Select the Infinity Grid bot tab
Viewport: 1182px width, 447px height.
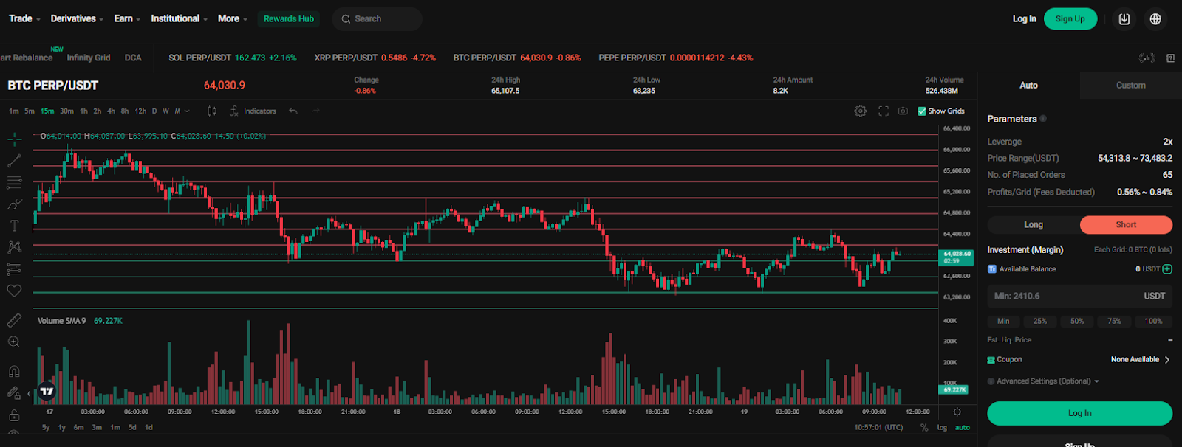[x=89, y=58]
